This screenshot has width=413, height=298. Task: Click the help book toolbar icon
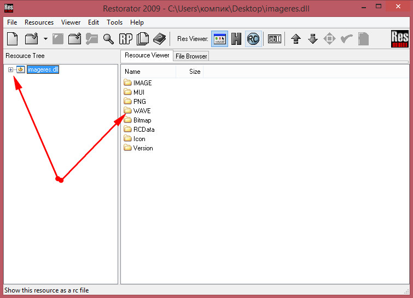160,39
